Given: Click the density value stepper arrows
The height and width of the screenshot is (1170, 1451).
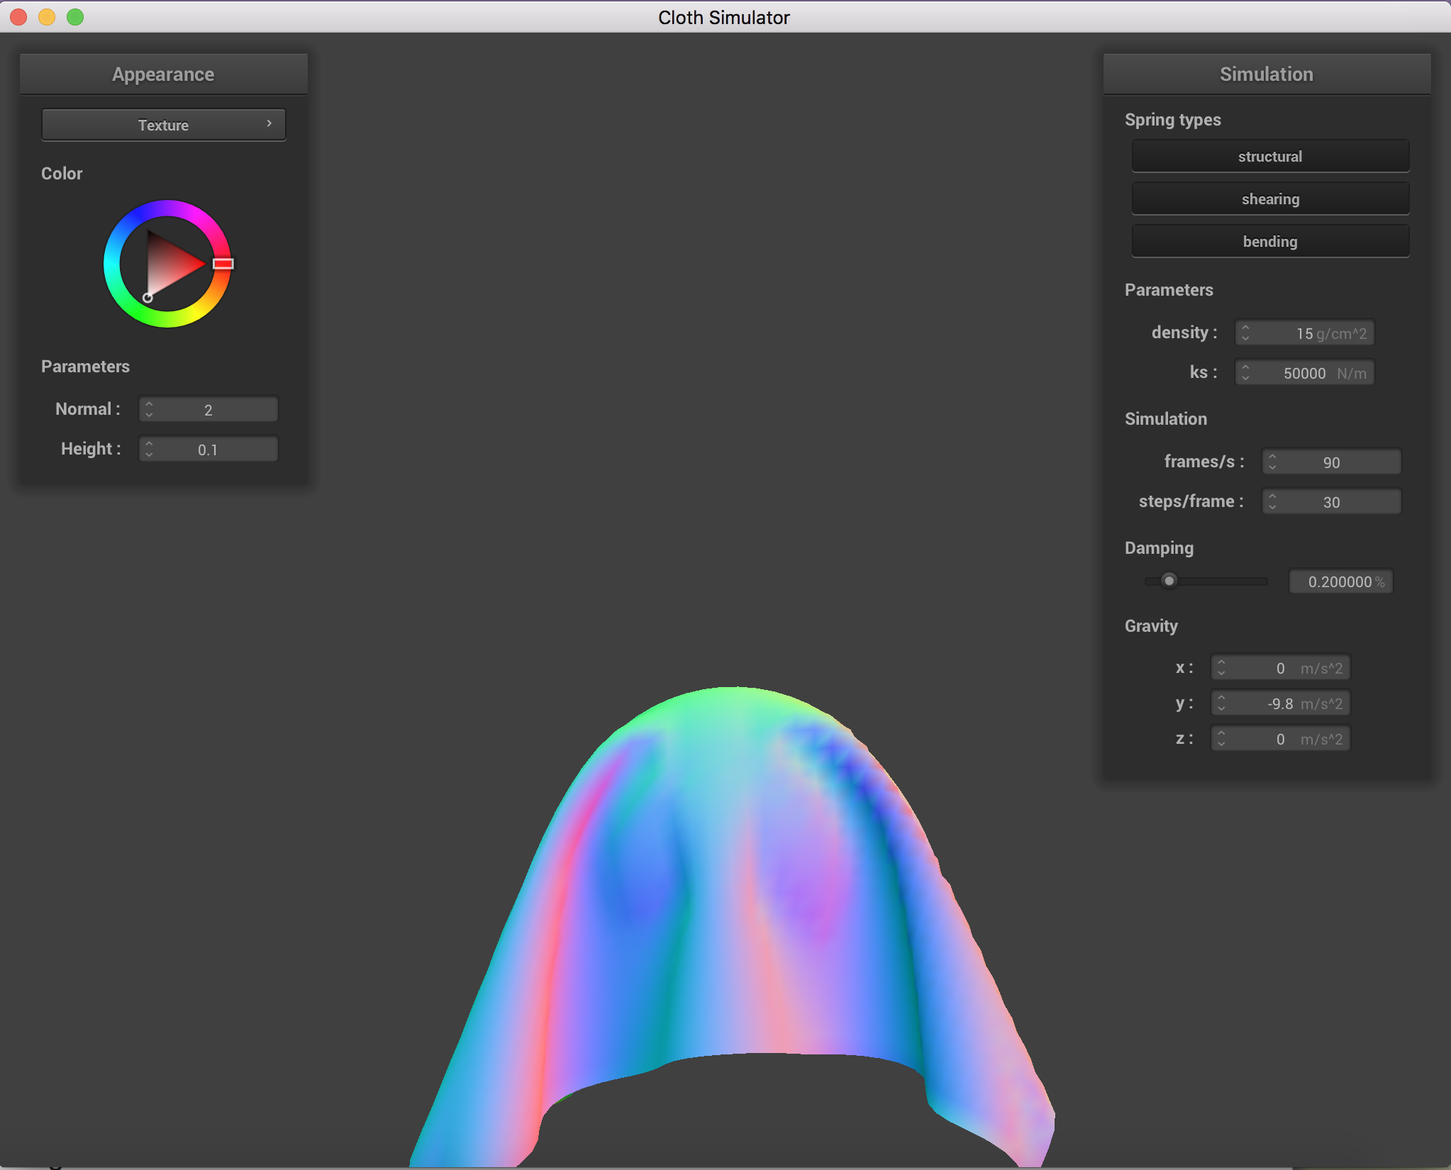Looking at the screenshot, I should pos(1245,333).
